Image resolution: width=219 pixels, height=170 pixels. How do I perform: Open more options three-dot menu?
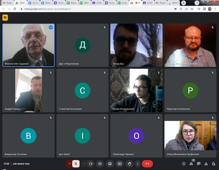pos(138,164)
